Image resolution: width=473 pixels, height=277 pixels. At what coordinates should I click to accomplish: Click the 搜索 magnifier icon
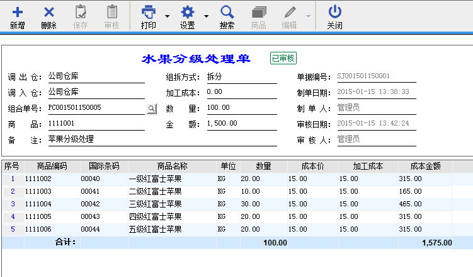point(227,12)
